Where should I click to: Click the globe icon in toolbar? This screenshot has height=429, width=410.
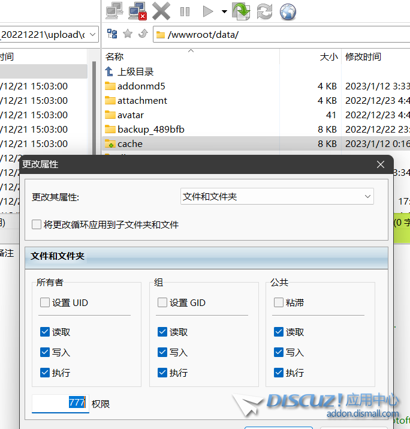[x=288, y=11]
